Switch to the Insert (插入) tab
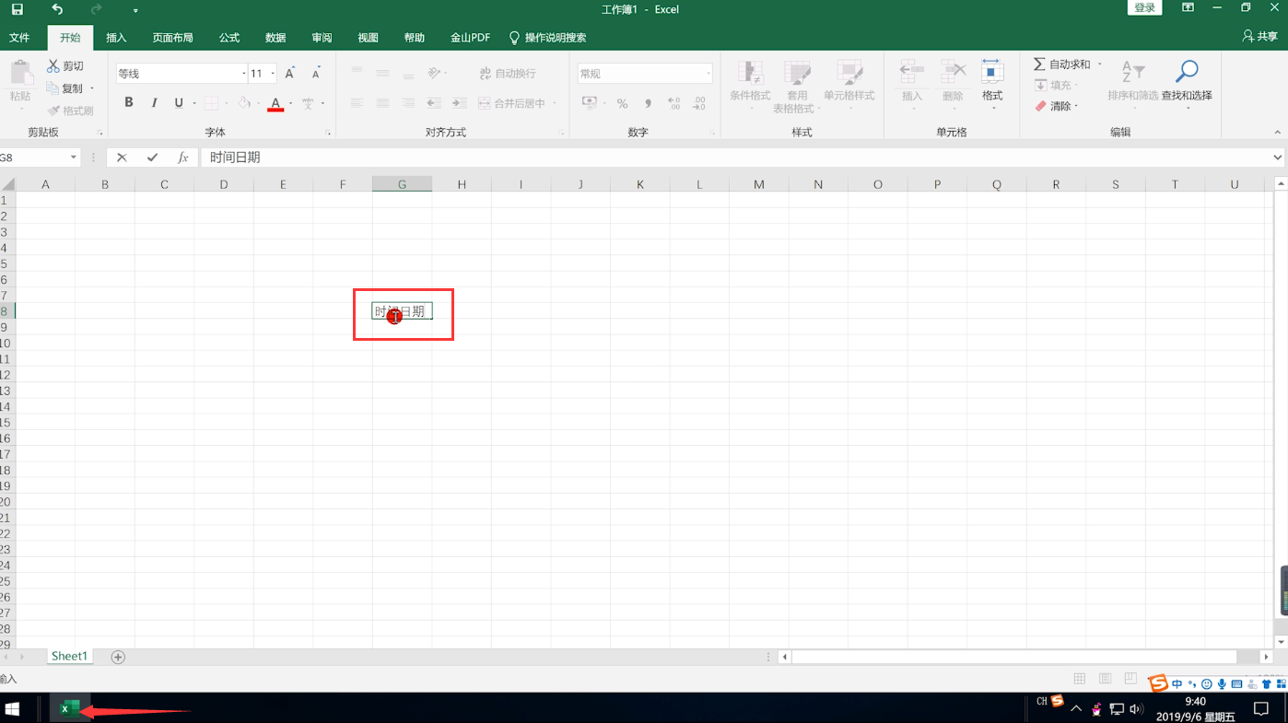Image resolution: width=1288 pixels, height=723 pixels. click(x=116, y=38)
